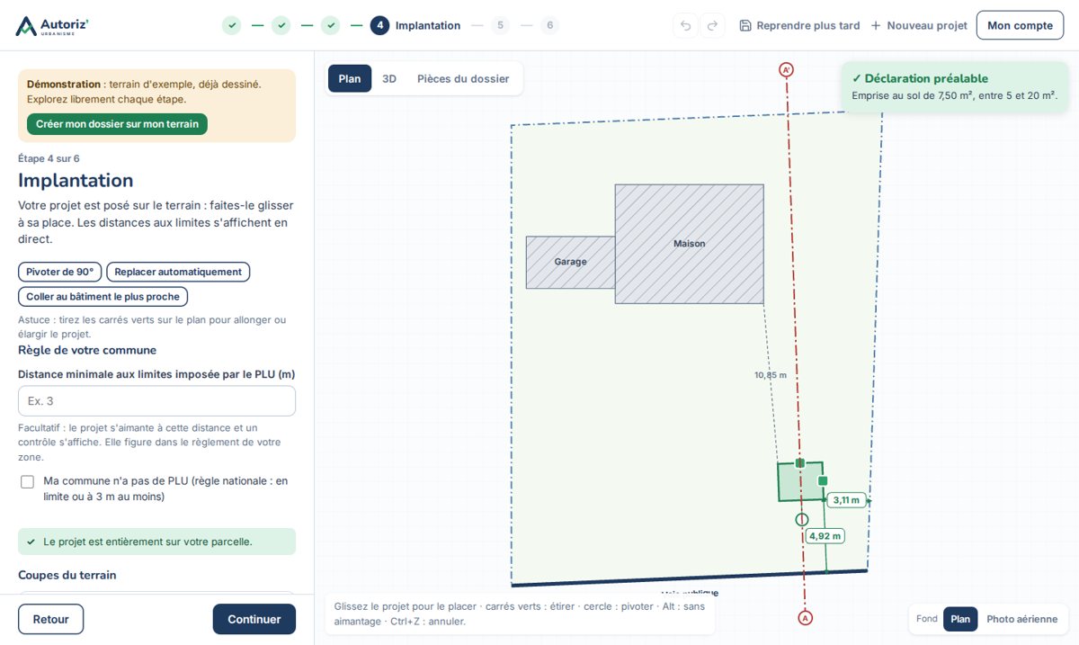Redo the action with the arrow icon
This screenshot has height=645, width=1079.
(x=712, y=25)
